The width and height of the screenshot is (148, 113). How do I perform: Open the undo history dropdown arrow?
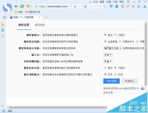click(x=31, y=7)
